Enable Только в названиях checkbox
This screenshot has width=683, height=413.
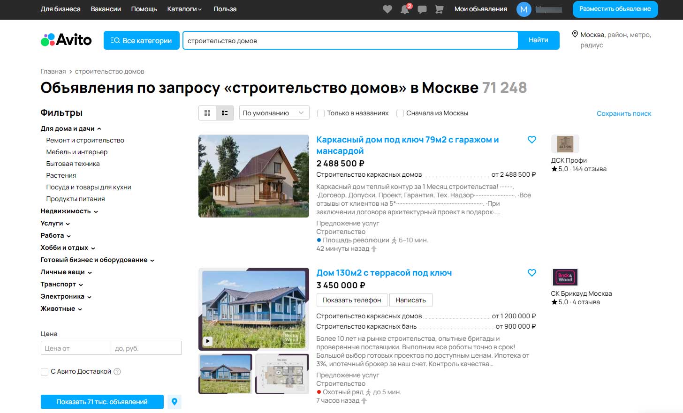321,113
